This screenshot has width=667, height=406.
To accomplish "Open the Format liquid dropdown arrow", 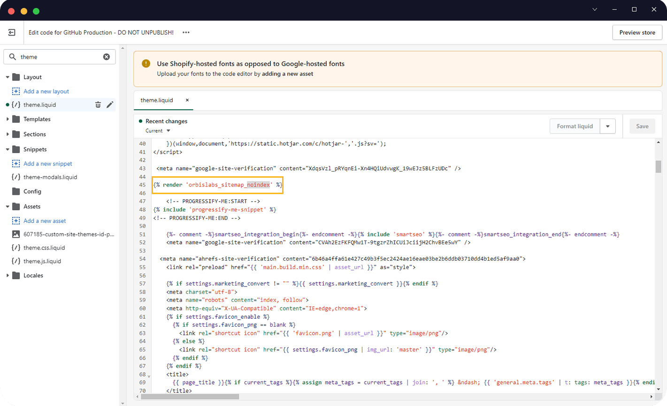I will (608, 126).
